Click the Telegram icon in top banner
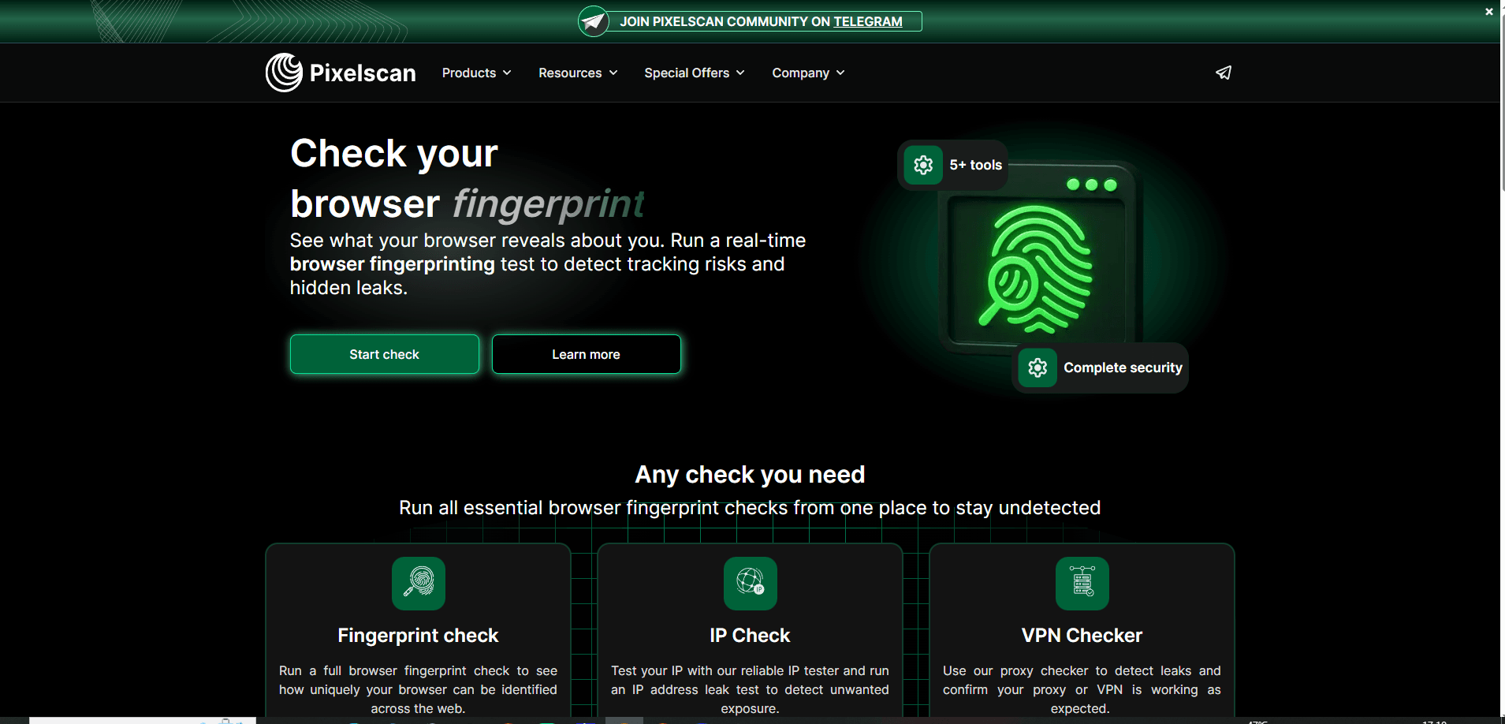 tap(594, 21)
